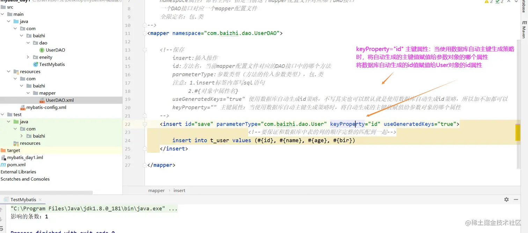Click the closing </mapper> tag
This screenshot has height=233, width=528.
(161, 165)
